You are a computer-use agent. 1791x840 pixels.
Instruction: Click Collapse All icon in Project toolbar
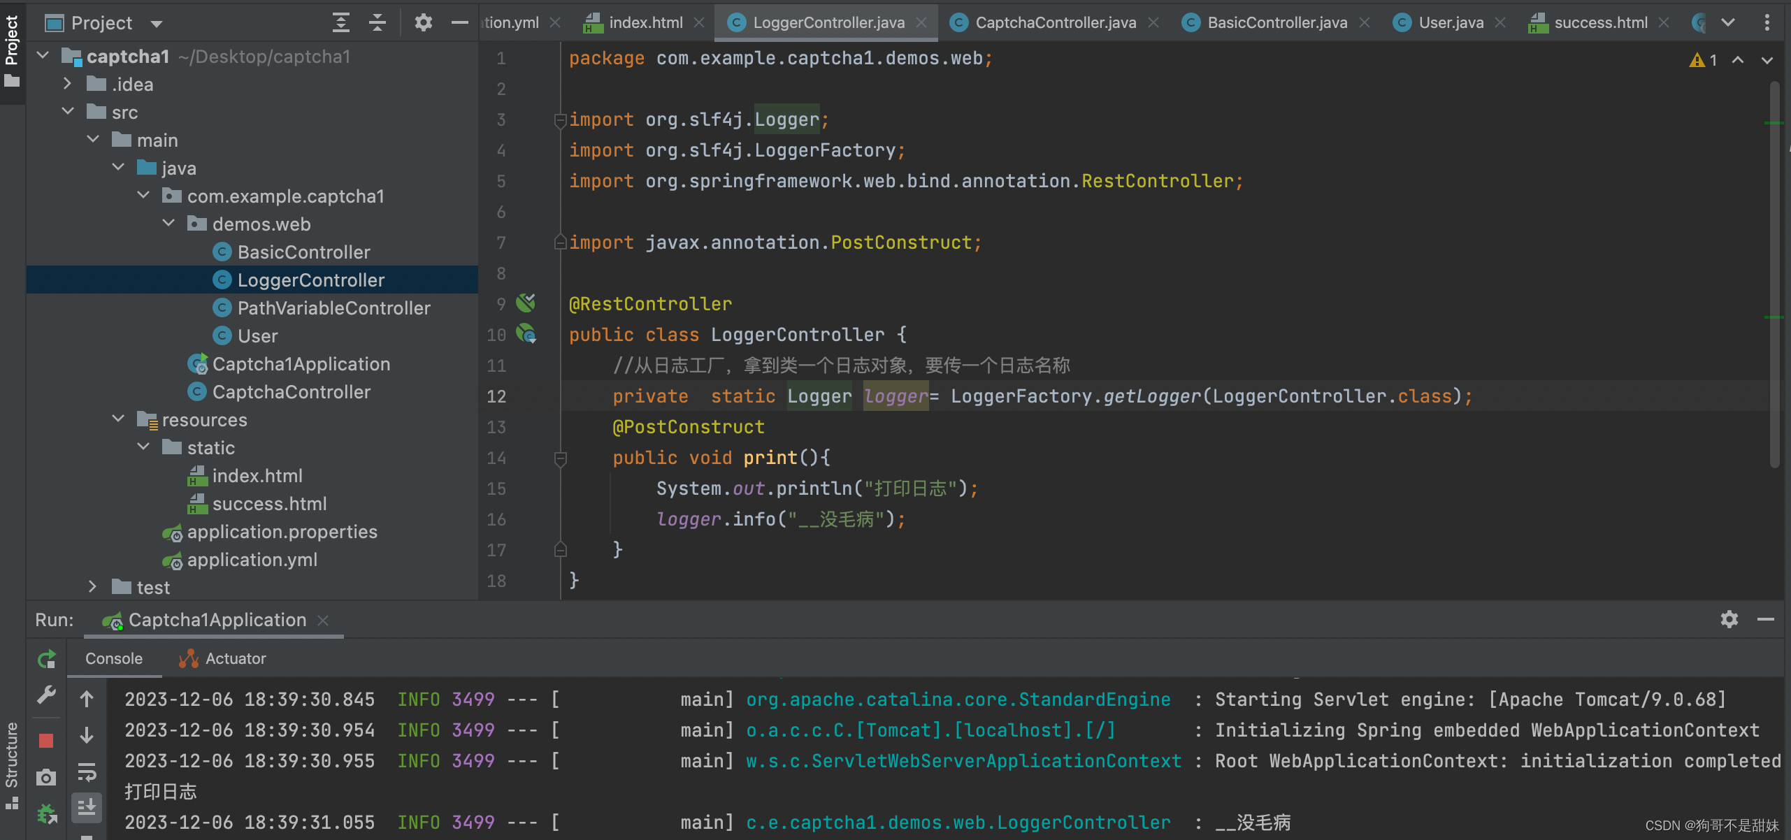click(x=377, y=23)
